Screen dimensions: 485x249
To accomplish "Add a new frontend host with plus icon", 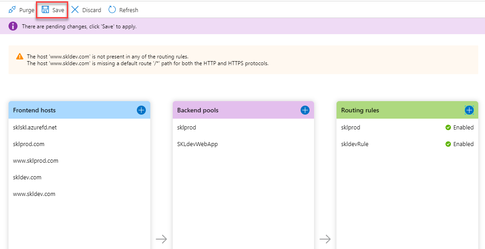I will [x=141, y=110].
